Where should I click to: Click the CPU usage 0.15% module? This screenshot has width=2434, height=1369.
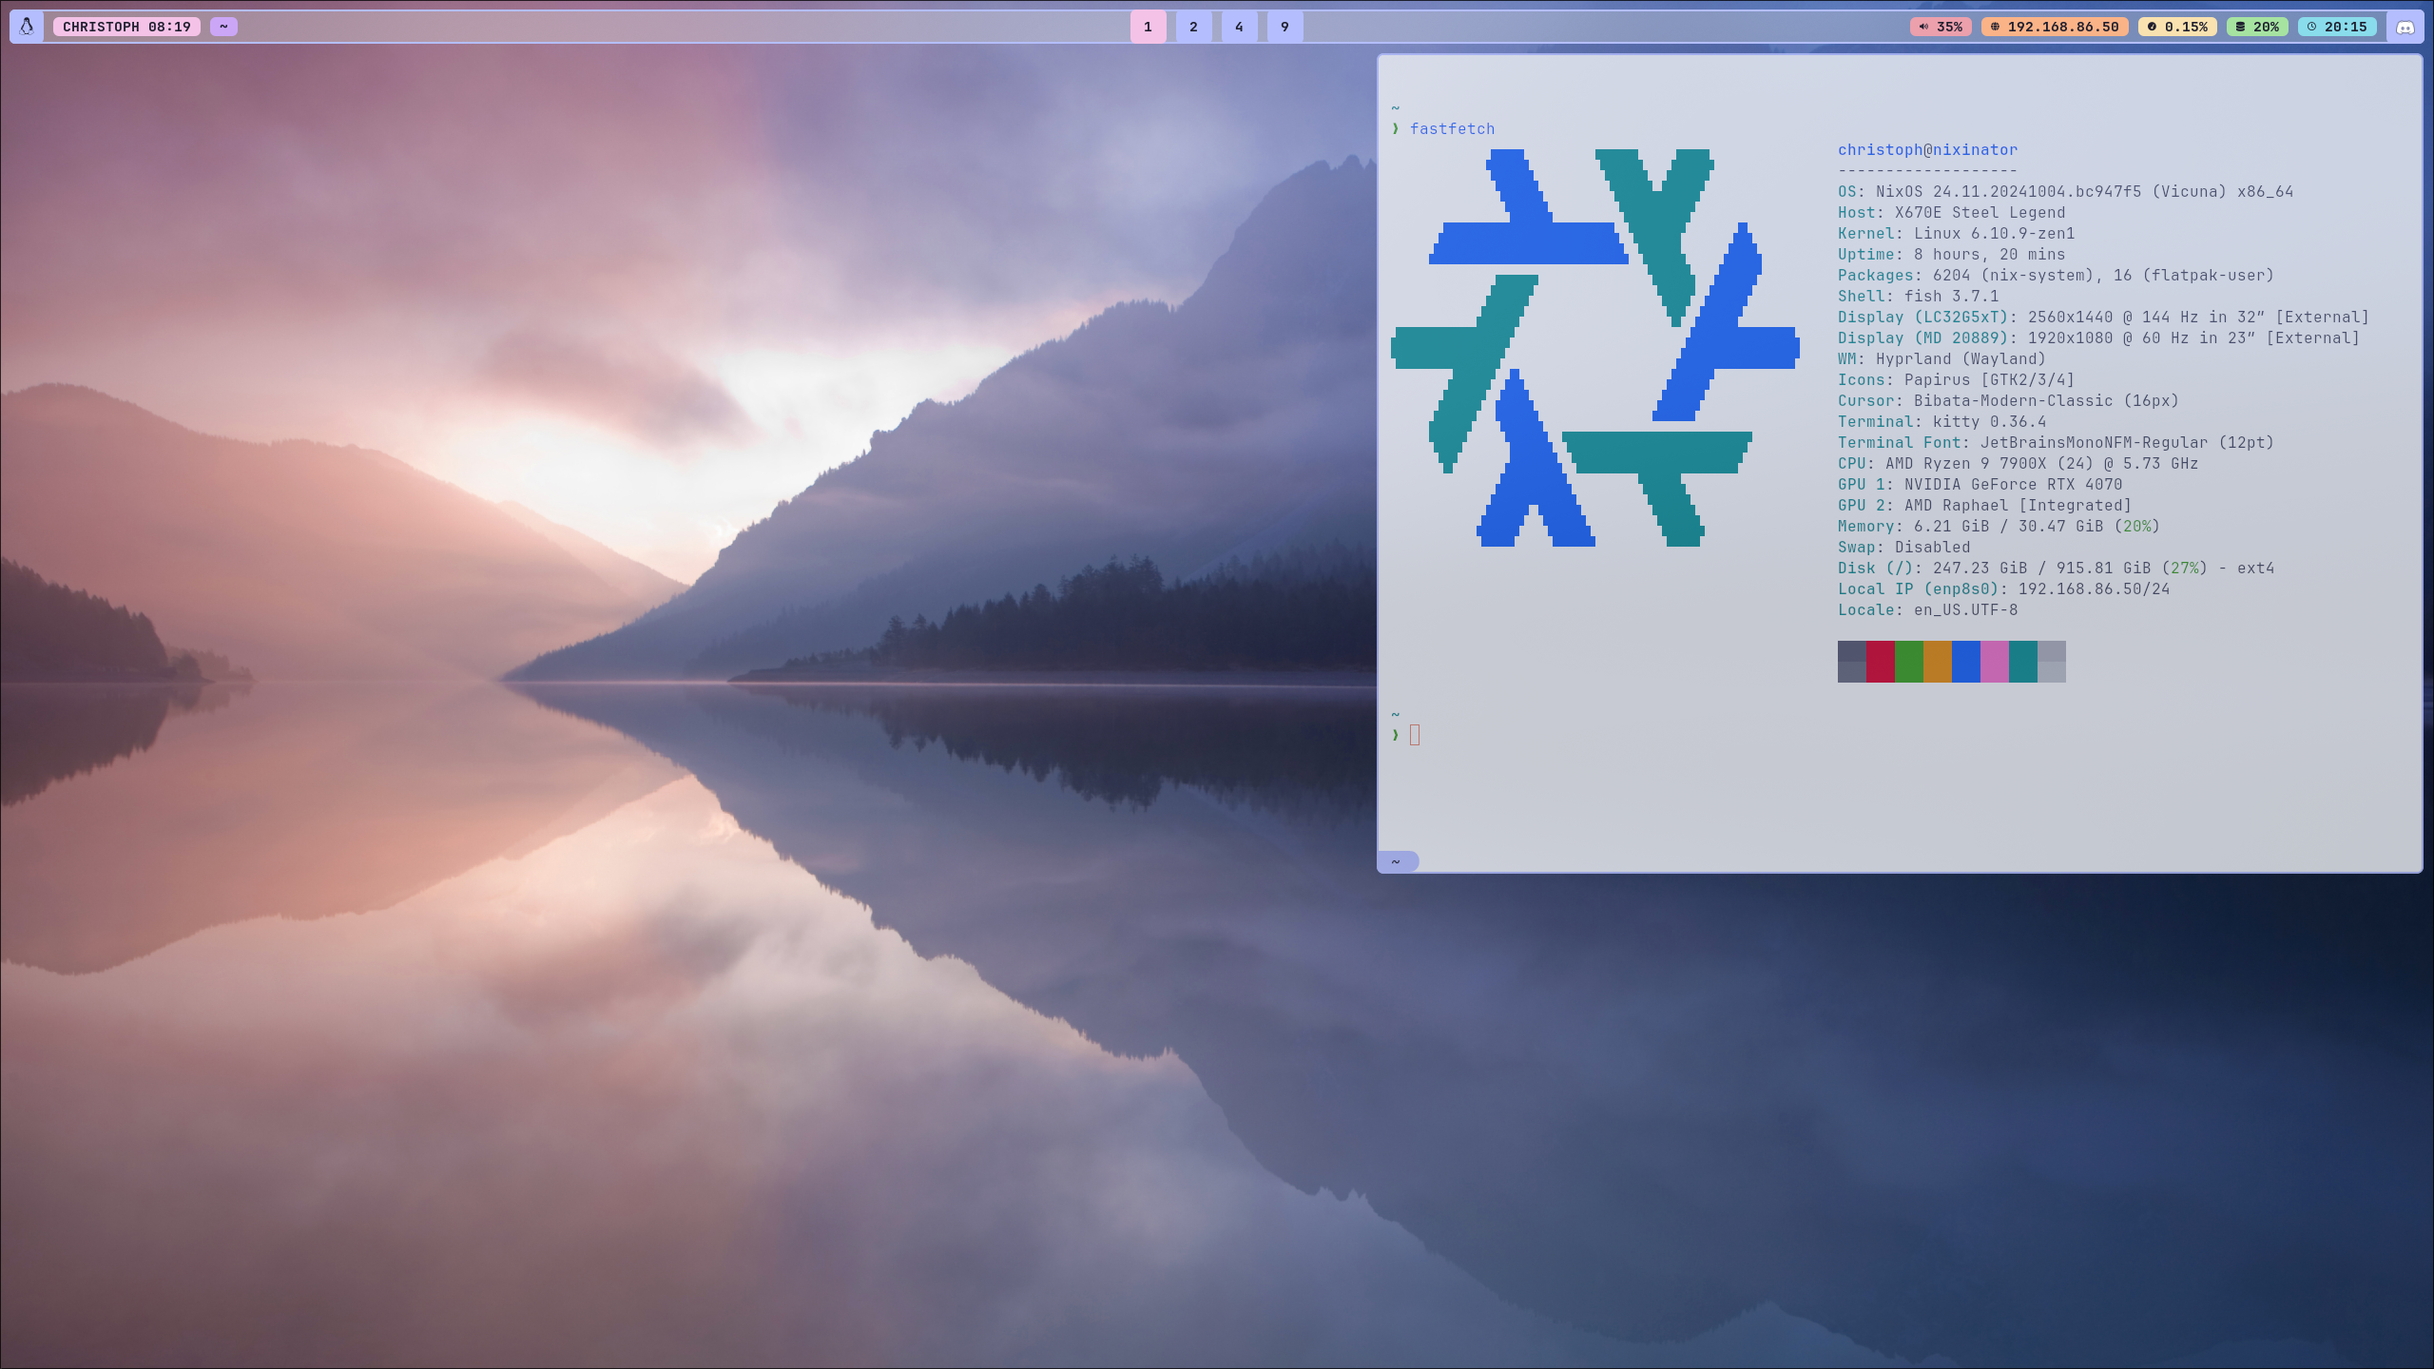[x=2177, y=27]
